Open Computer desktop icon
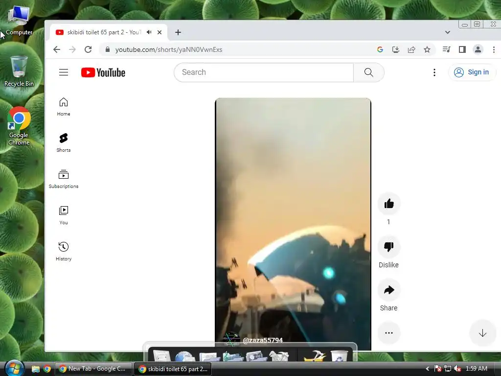501x376 pixels. 19,21
